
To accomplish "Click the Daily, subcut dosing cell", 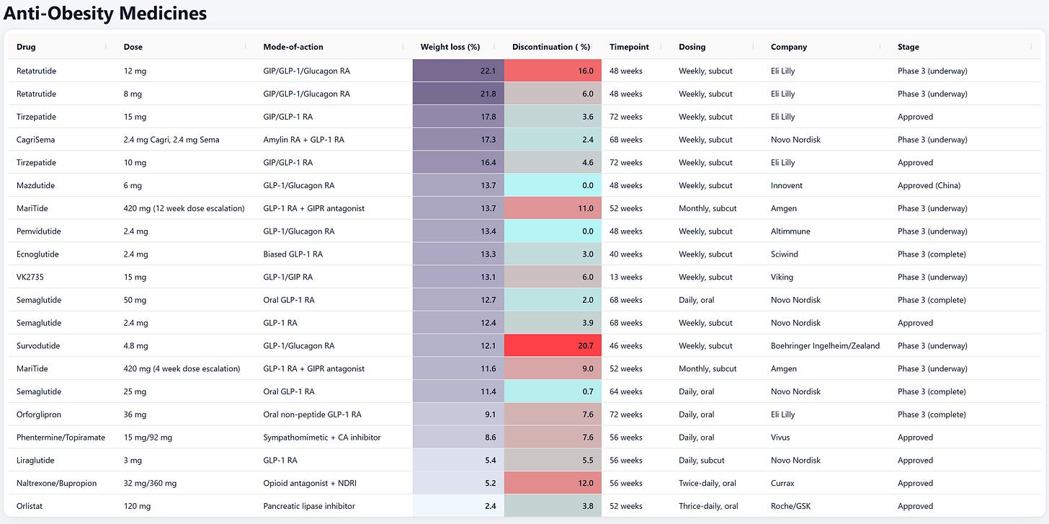I will pos(702,460).
